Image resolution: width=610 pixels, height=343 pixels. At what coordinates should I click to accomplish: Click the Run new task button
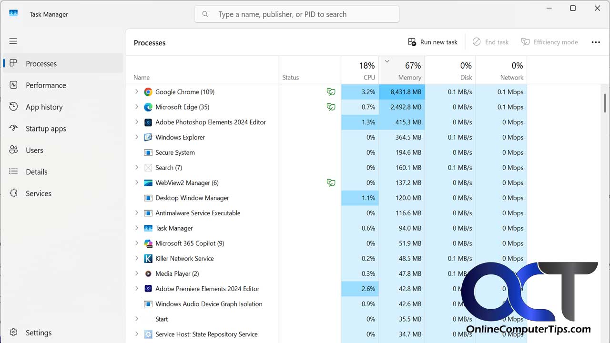point(433,42)
